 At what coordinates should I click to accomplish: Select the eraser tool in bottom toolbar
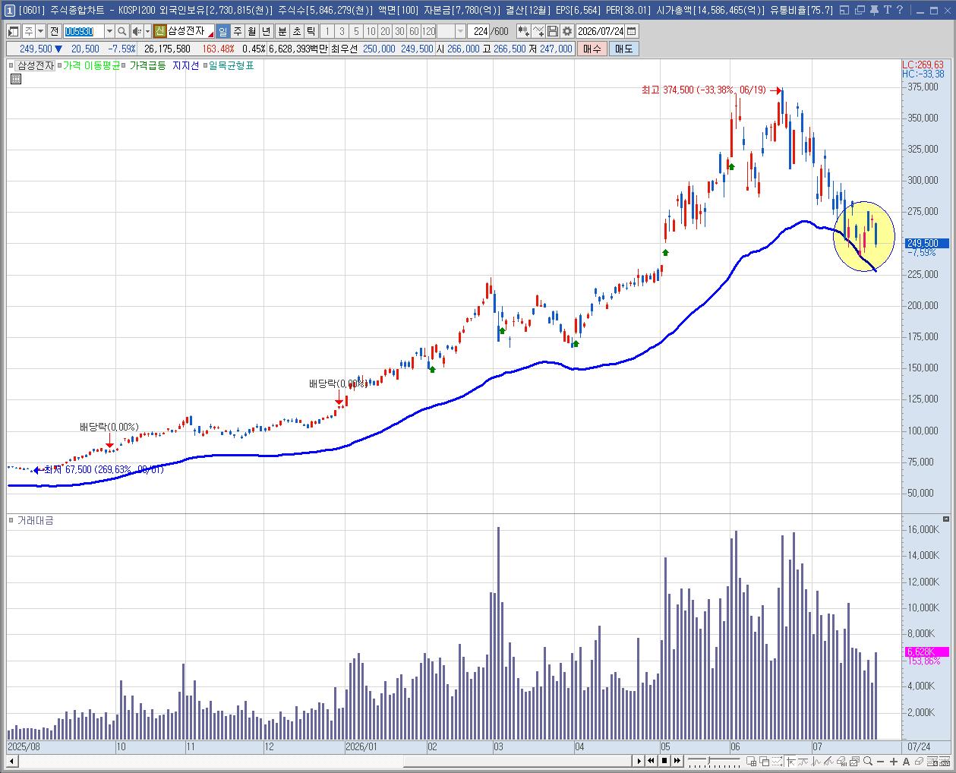[x=919, y=761]
